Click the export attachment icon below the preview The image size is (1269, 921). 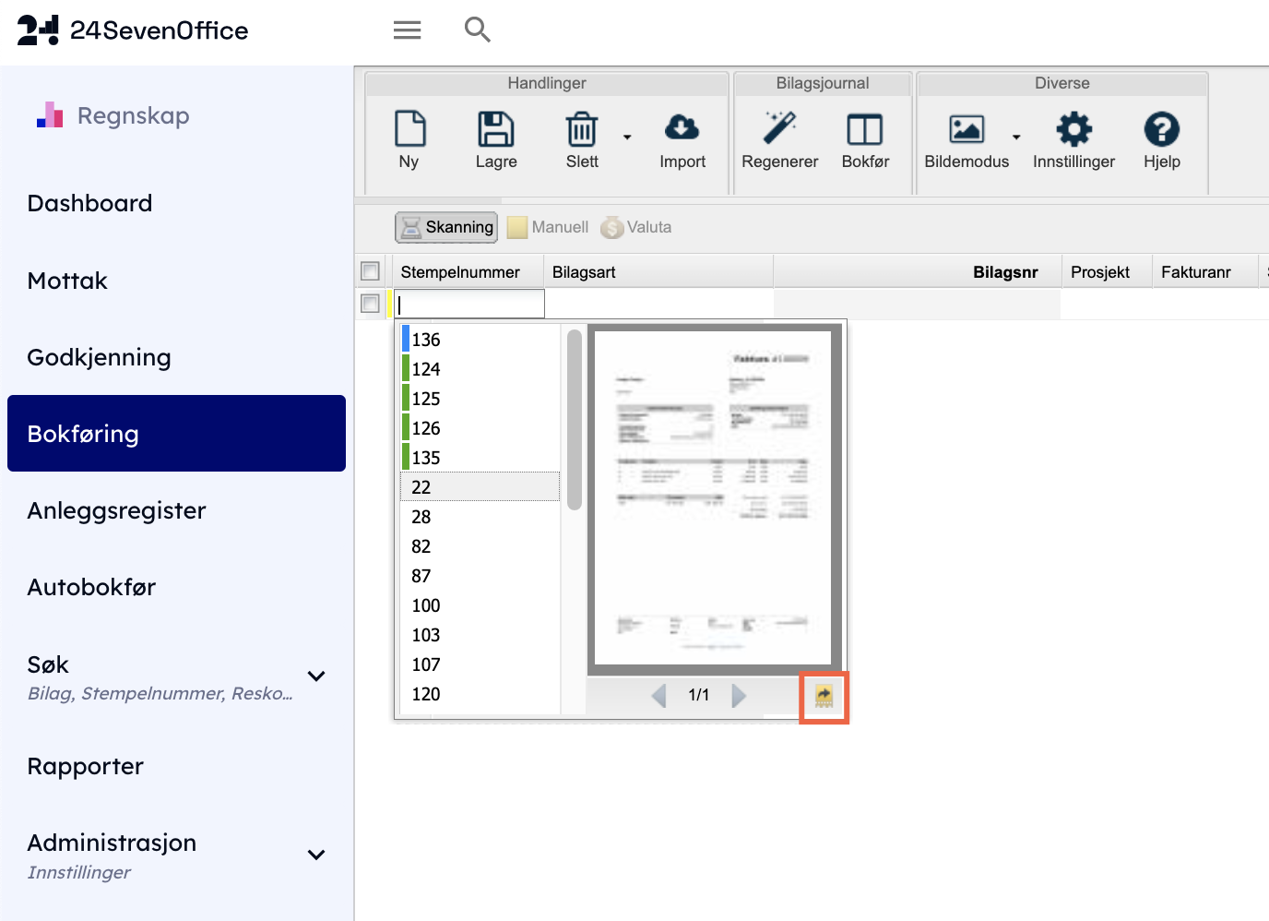tap(824, 697)
